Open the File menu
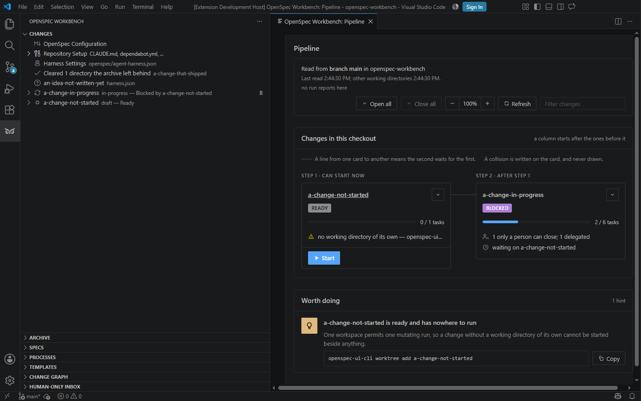Screen dimensions: 641x401 click(23, 7)
